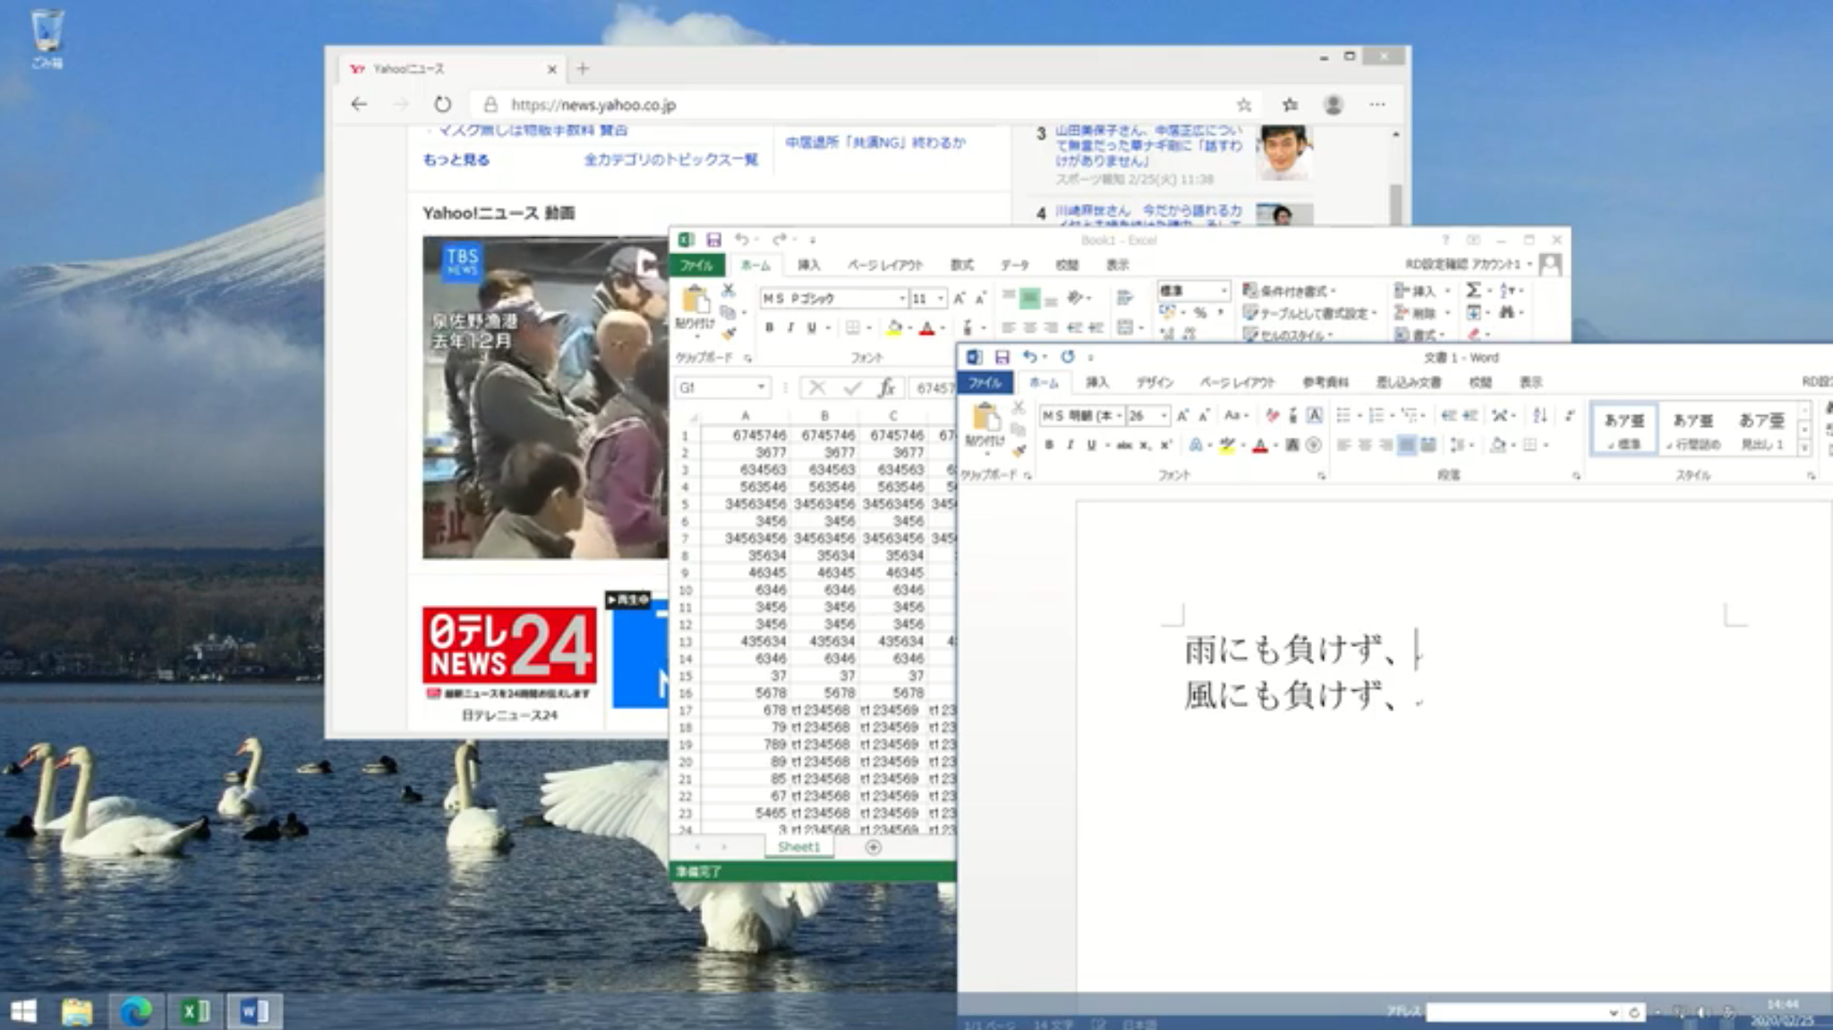
Task: Switch to Word's 挿入 tab
Action: (1096, 383)
